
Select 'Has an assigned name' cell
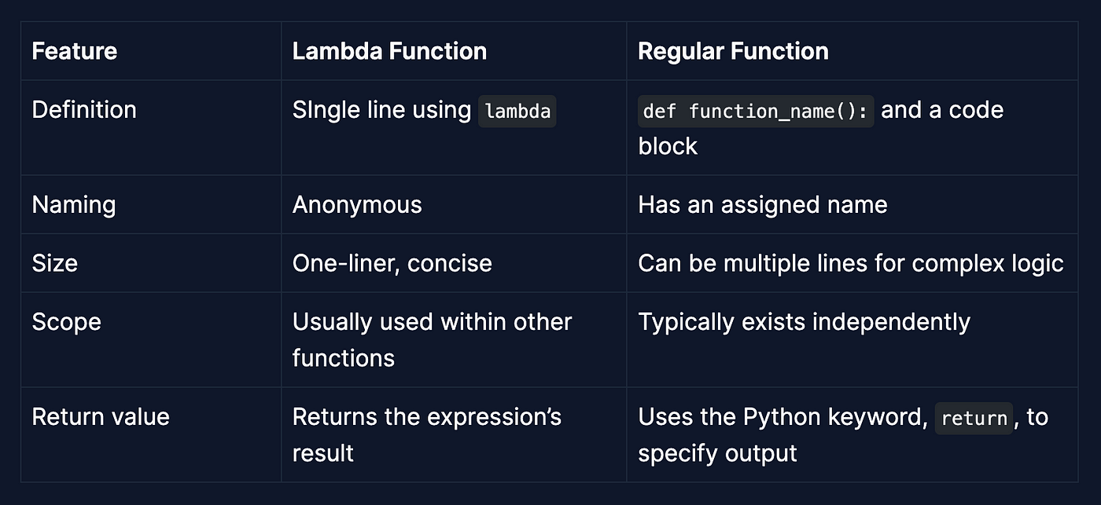tap(762, 205)
